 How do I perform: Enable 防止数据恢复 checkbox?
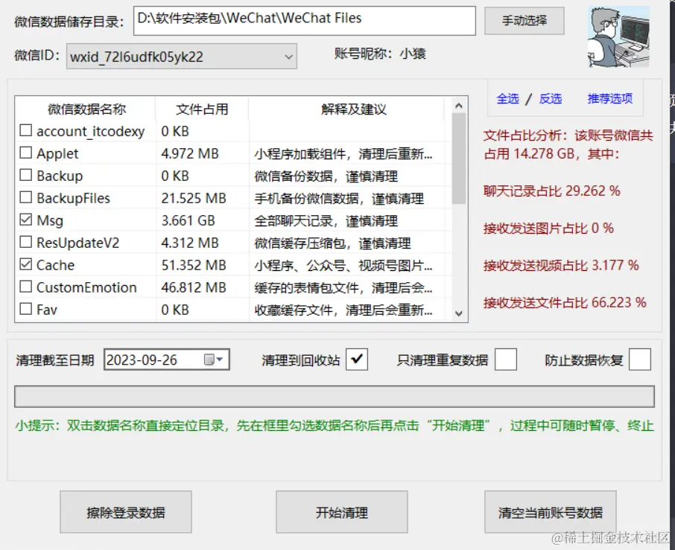(640, 359)
